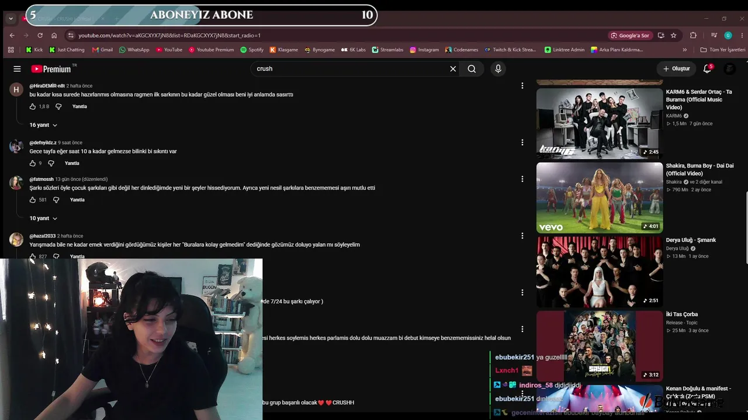The image size is (748, 420).
Task: Expand the 10 yanıt replies
Action: [43, 218]
